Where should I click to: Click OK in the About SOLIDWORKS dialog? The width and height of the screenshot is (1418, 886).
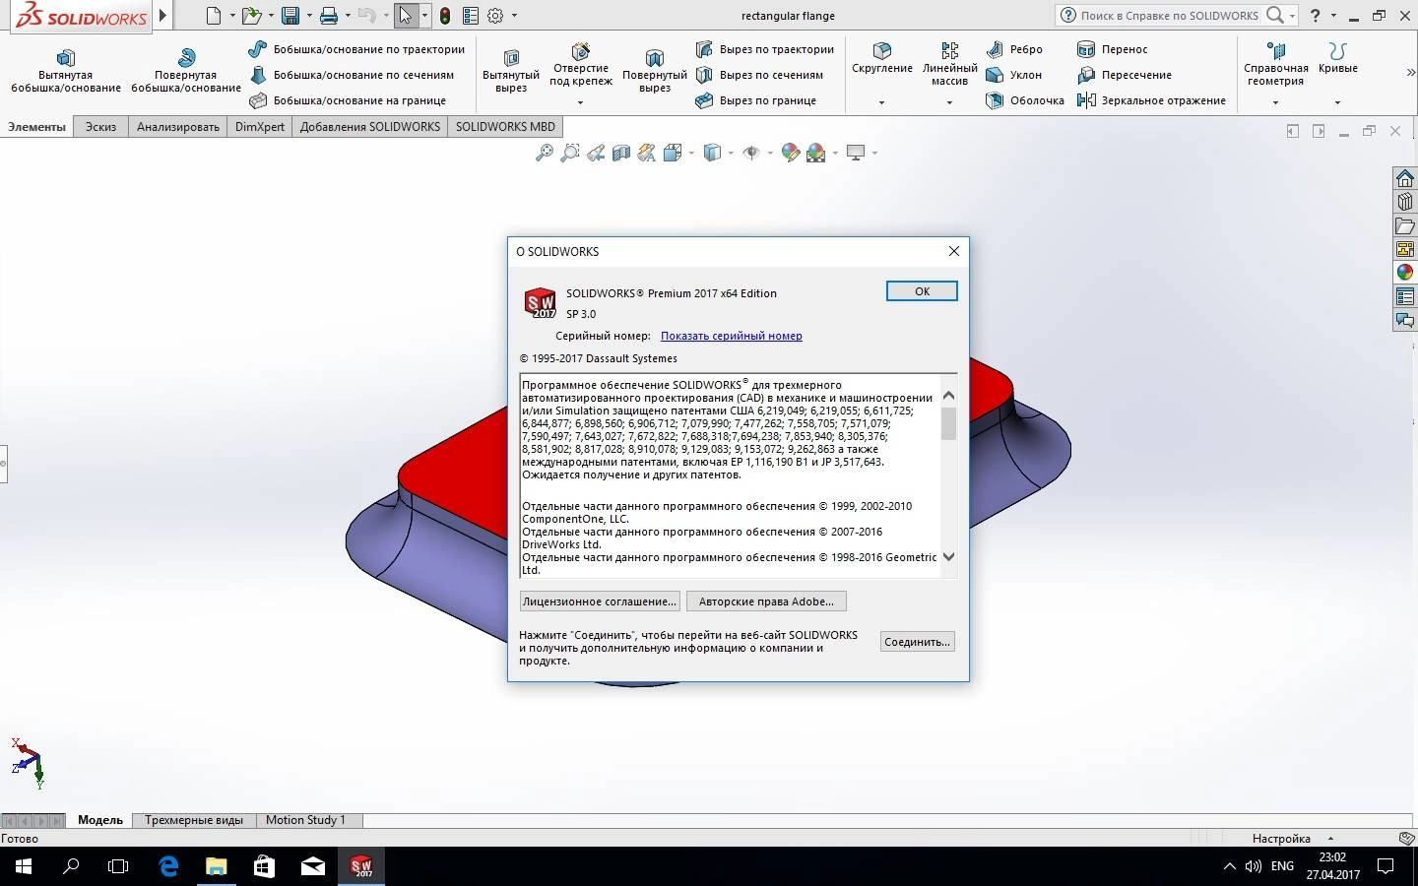(x=922, y=291)
